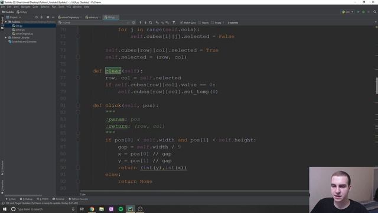Select solverOriginal.py in the project tree
This screenshot has width=378, height=213.
24,34
